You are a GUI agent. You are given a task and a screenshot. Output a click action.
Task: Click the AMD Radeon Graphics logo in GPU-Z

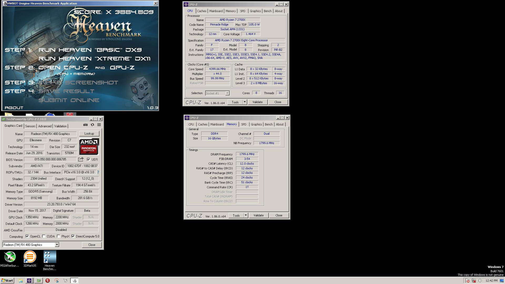coord(89,146)
